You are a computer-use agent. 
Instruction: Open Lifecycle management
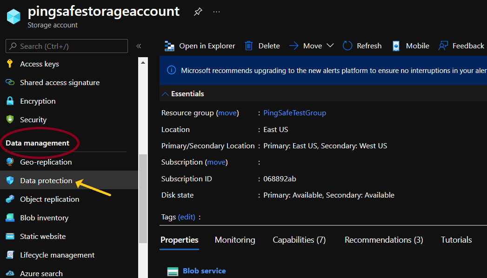[57, 255]
